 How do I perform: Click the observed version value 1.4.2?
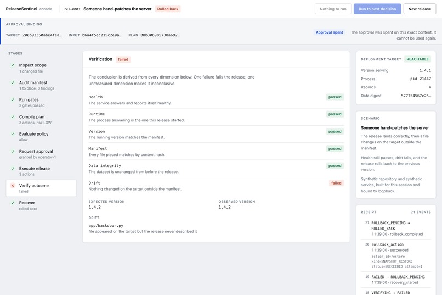(225, 207)
